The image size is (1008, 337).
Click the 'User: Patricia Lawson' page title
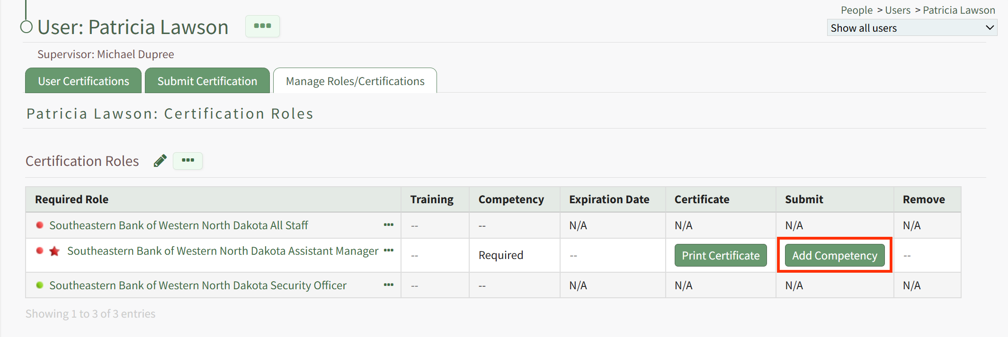click(x=133, y=27)
